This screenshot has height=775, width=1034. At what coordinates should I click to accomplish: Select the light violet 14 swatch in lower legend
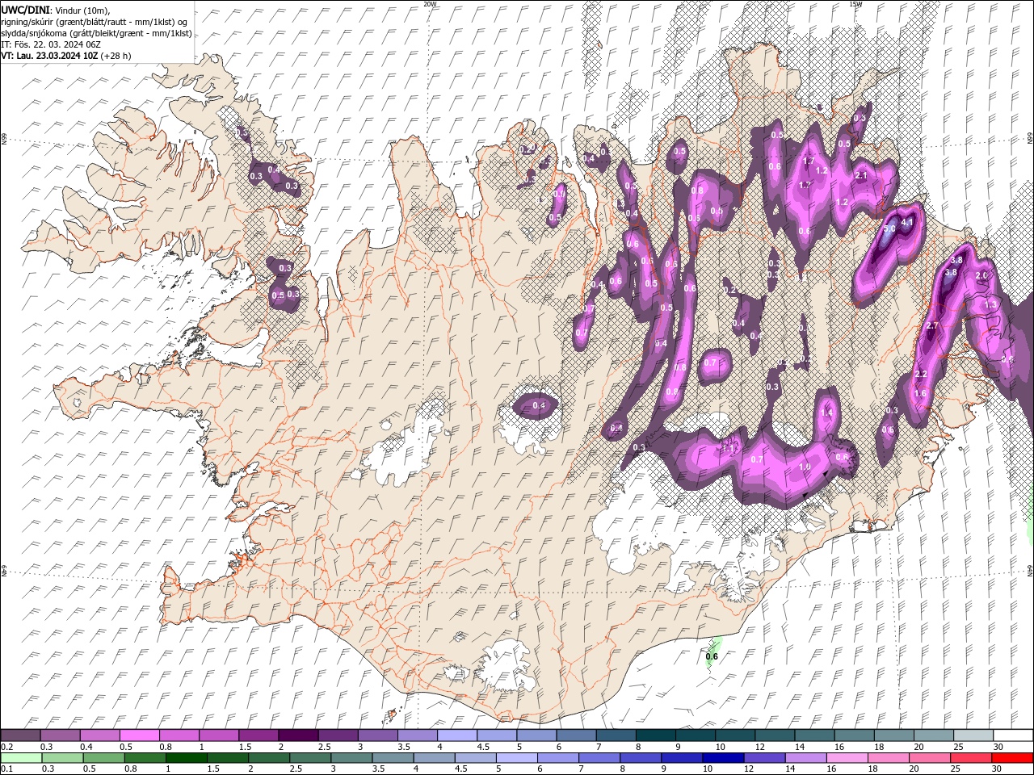805,758
